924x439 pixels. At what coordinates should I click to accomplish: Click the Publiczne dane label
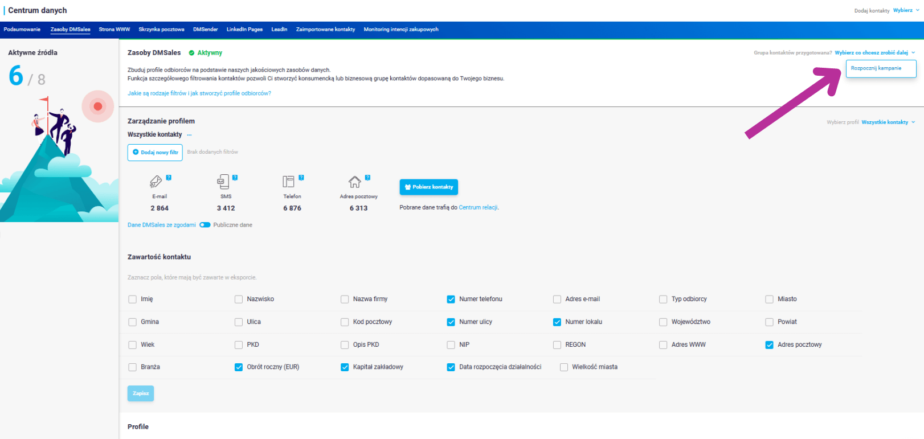tap(233, 225)
